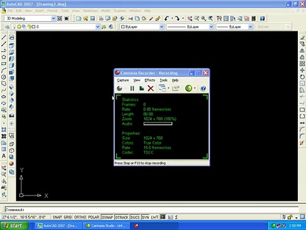306x230 pixels.
Task: Click the New drawing icon
Action: pyautogui.click(x=78, y=19)
